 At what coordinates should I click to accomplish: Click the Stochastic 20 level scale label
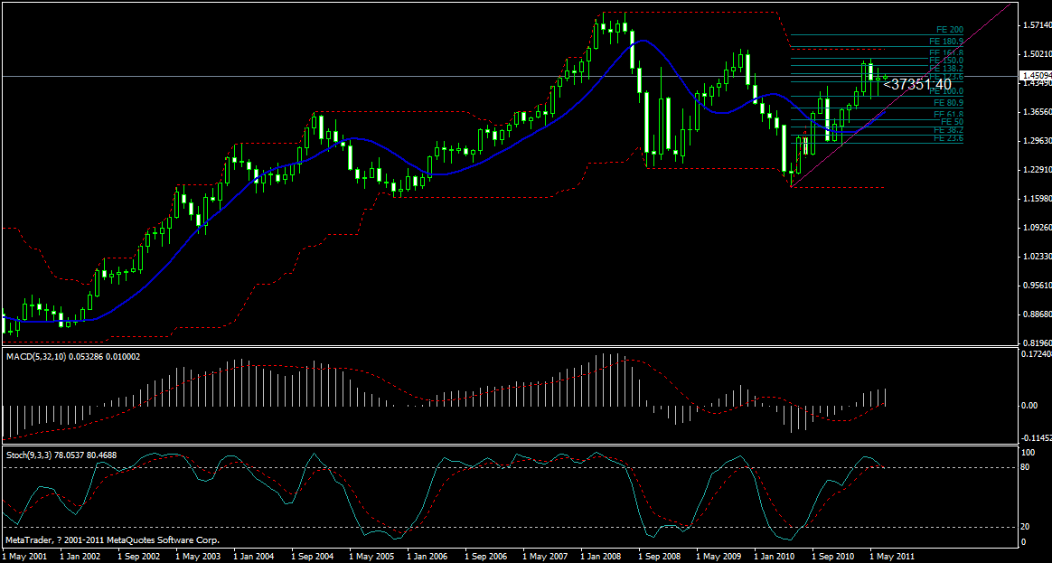[x=1026, y=527]
